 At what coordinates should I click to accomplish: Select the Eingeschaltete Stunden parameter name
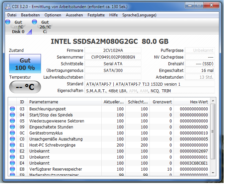51,127
